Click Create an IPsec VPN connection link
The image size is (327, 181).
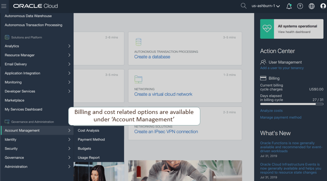tap(166, 132)
